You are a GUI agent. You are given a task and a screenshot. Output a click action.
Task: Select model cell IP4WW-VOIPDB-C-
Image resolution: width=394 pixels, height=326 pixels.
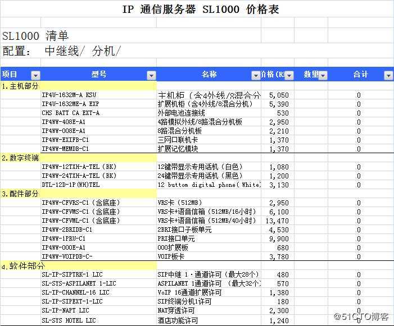(x=98, y=256)
